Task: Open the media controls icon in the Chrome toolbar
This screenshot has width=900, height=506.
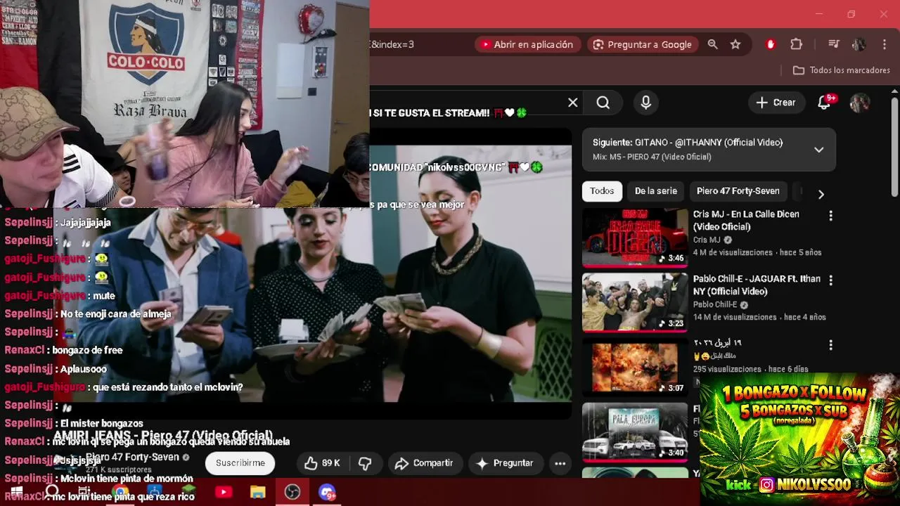Action: click(x=834, y=44)
